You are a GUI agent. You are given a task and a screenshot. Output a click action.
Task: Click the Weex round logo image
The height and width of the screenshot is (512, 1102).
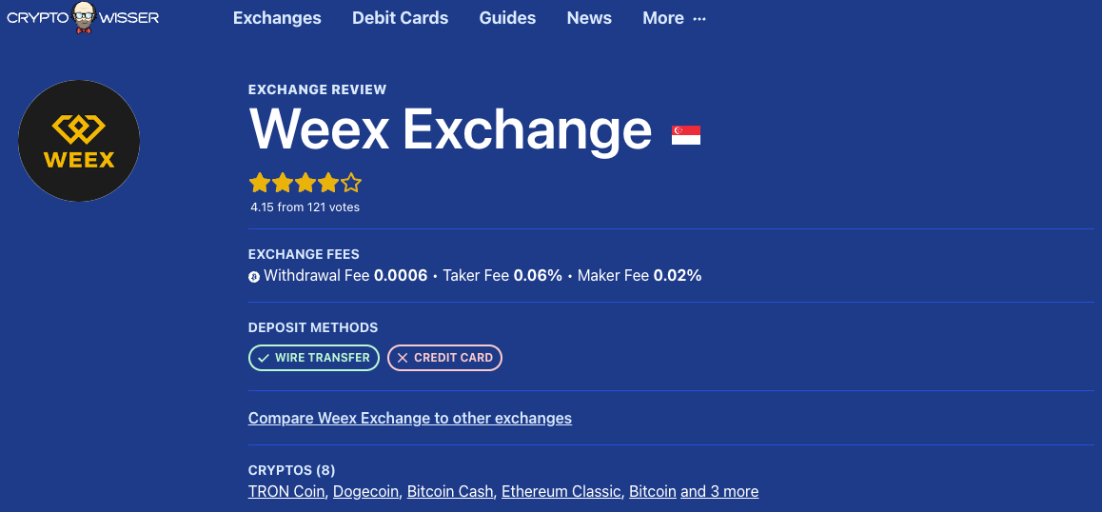point(79,141)
